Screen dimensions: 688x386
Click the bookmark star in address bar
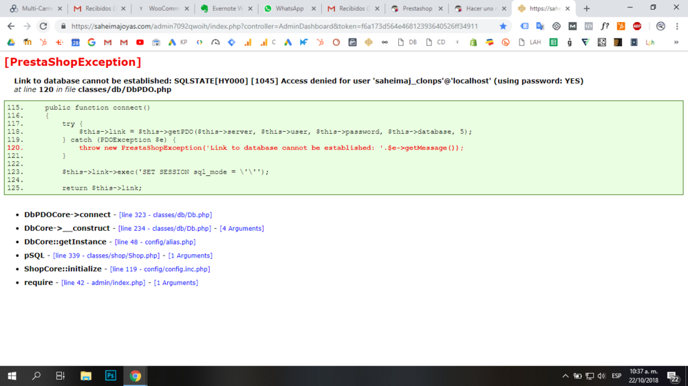503,26
